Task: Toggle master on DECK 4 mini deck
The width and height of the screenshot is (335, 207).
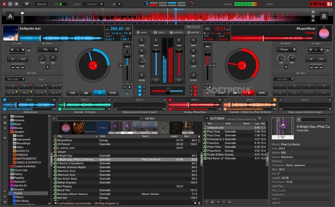Action: point(275,100)
